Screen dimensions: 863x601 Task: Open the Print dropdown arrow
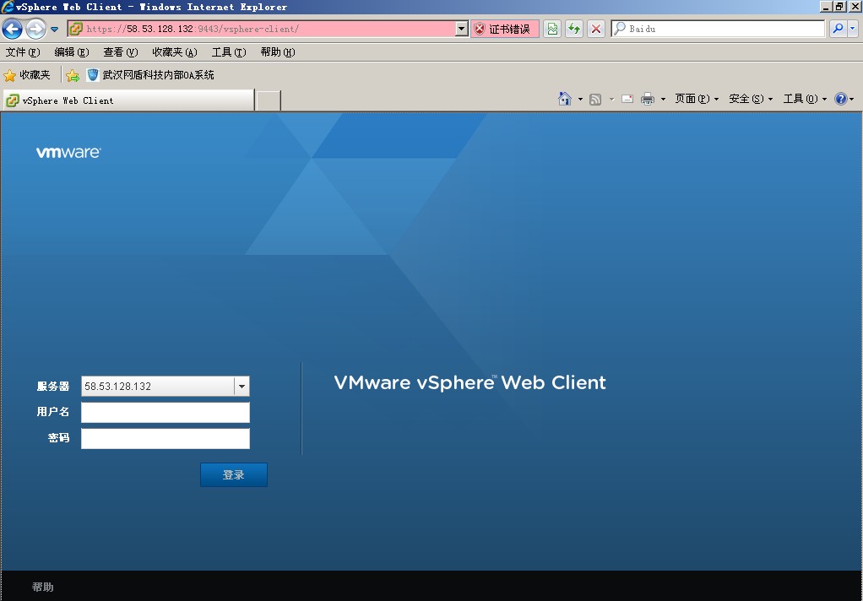pos(663,100)
